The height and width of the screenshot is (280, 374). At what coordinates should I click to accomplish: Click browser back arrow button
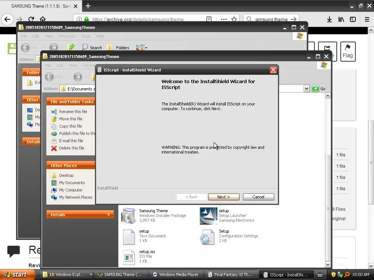point(7,19)
